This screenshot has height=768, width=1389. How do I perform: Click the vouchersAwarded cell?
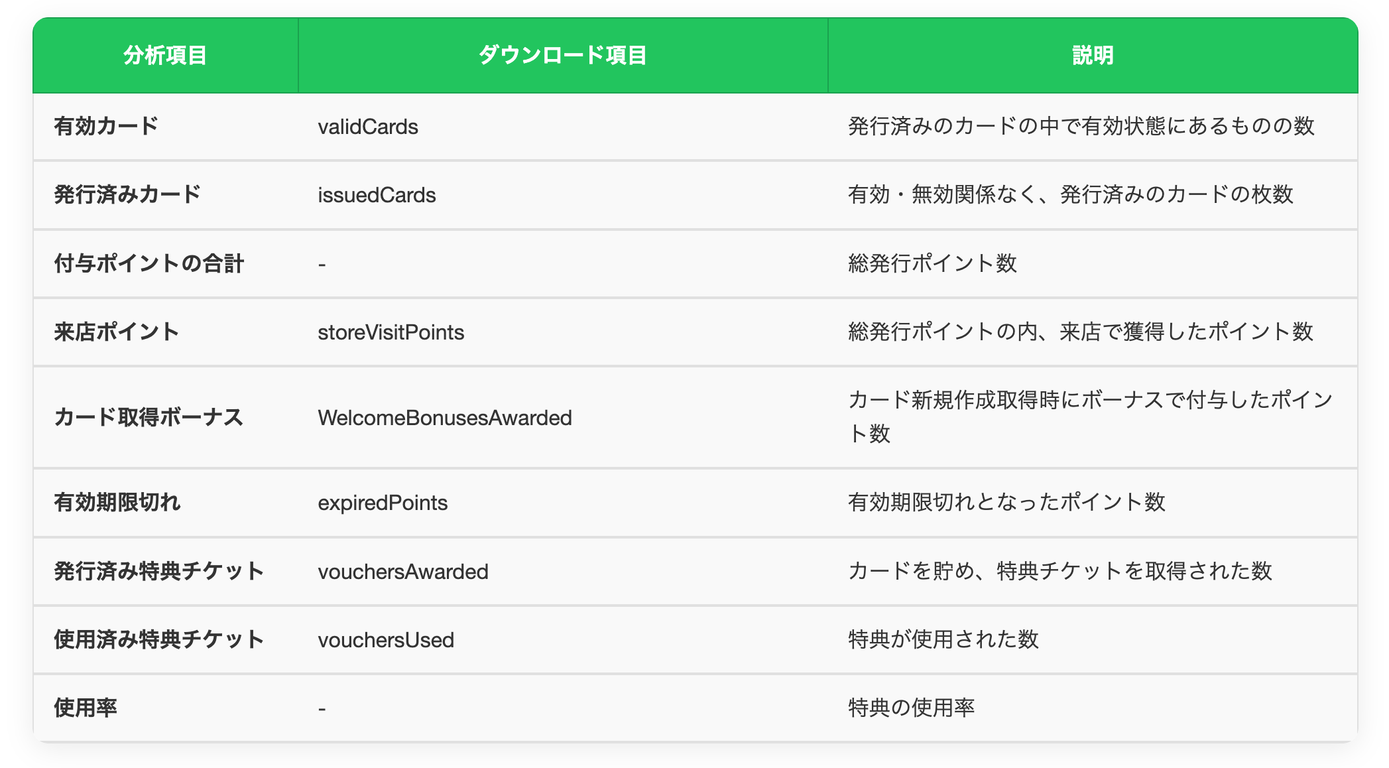tap(403, 572)
